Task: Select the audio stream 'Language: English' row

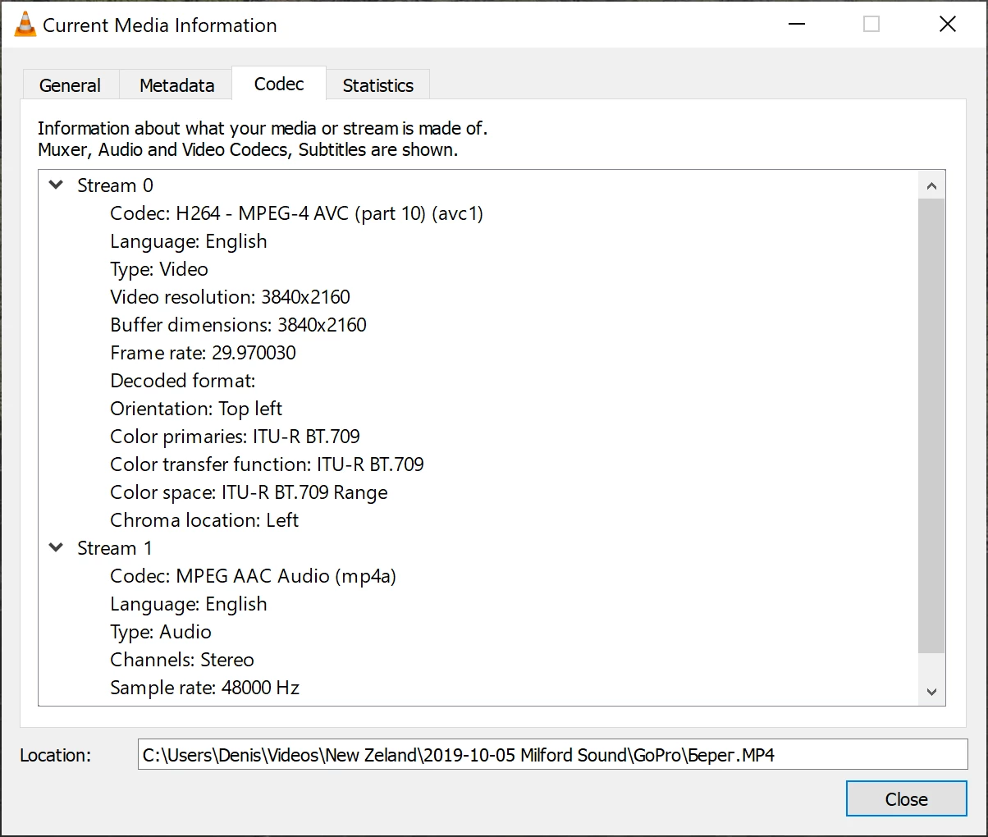Action: coord(189,604)
